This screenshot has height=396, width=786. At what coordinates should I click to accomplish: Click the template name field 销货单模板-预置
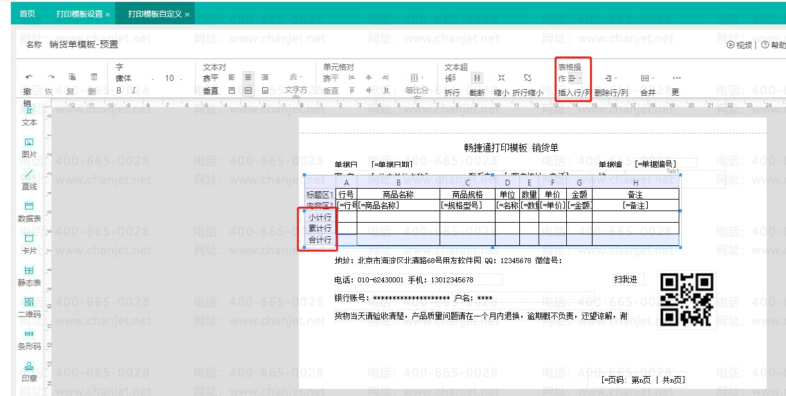(x=84, y=45)
